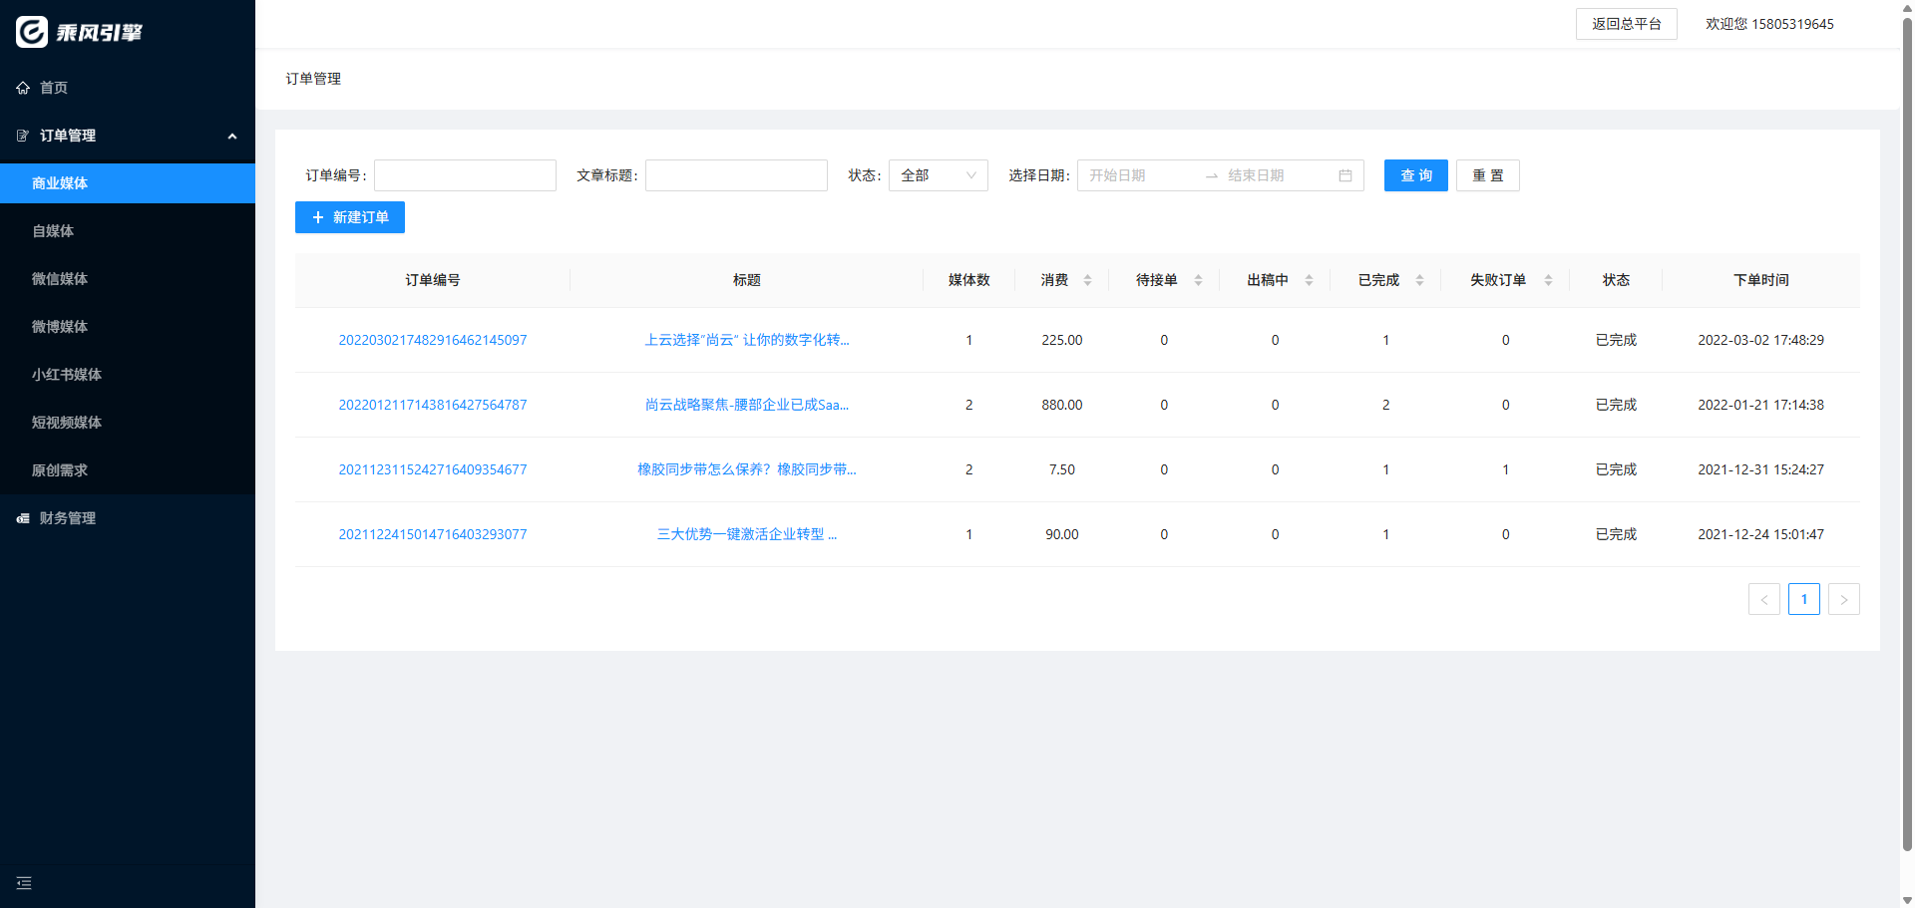The image size is (1915, 908).
Task: Click the 乘风引擎 logo
Action: point(80,32)
